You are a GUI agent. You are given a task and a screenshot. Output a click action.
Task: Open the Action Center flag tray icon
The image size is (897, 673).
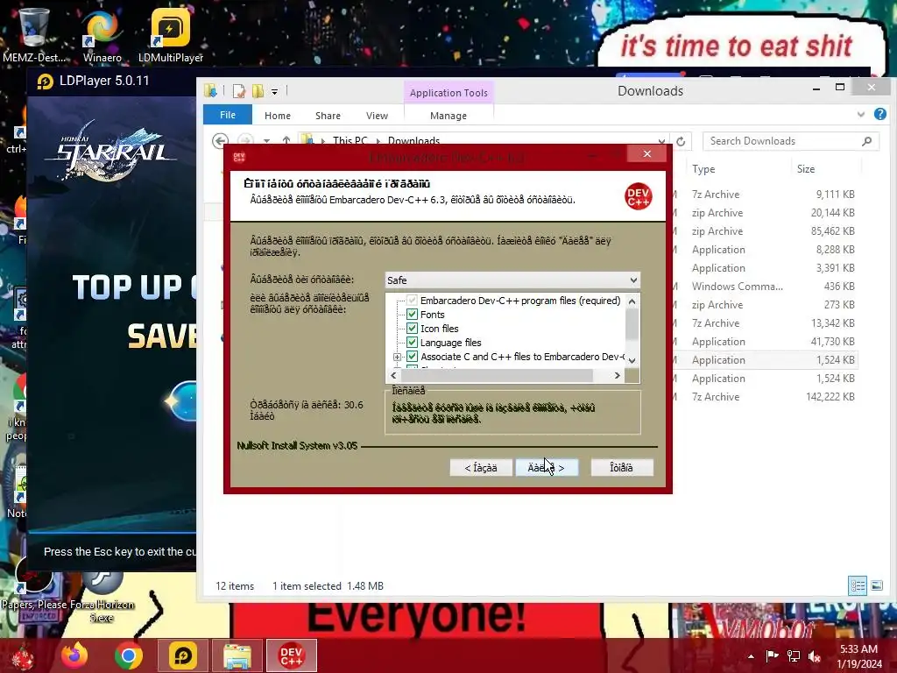click(772, 656)
